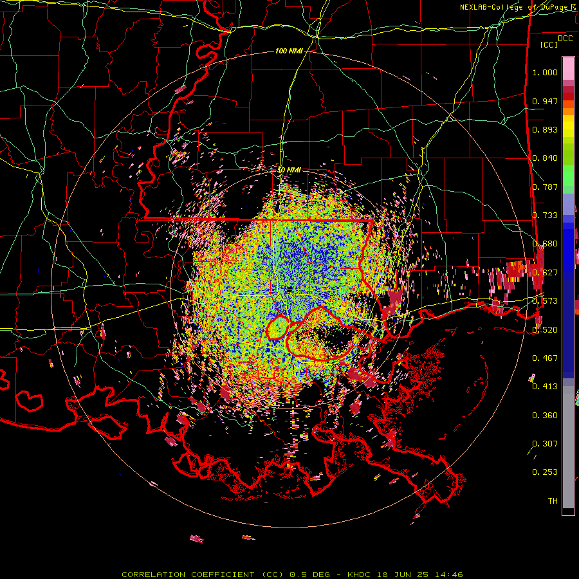Select the 0.840 scale value
Image resolution: width=579 pixels, height=579 pixels.
coord(545,158)
